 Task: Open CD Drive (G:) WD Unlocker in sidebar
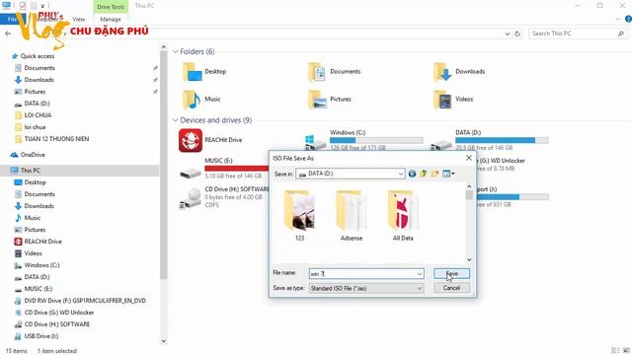pos(59,313)
